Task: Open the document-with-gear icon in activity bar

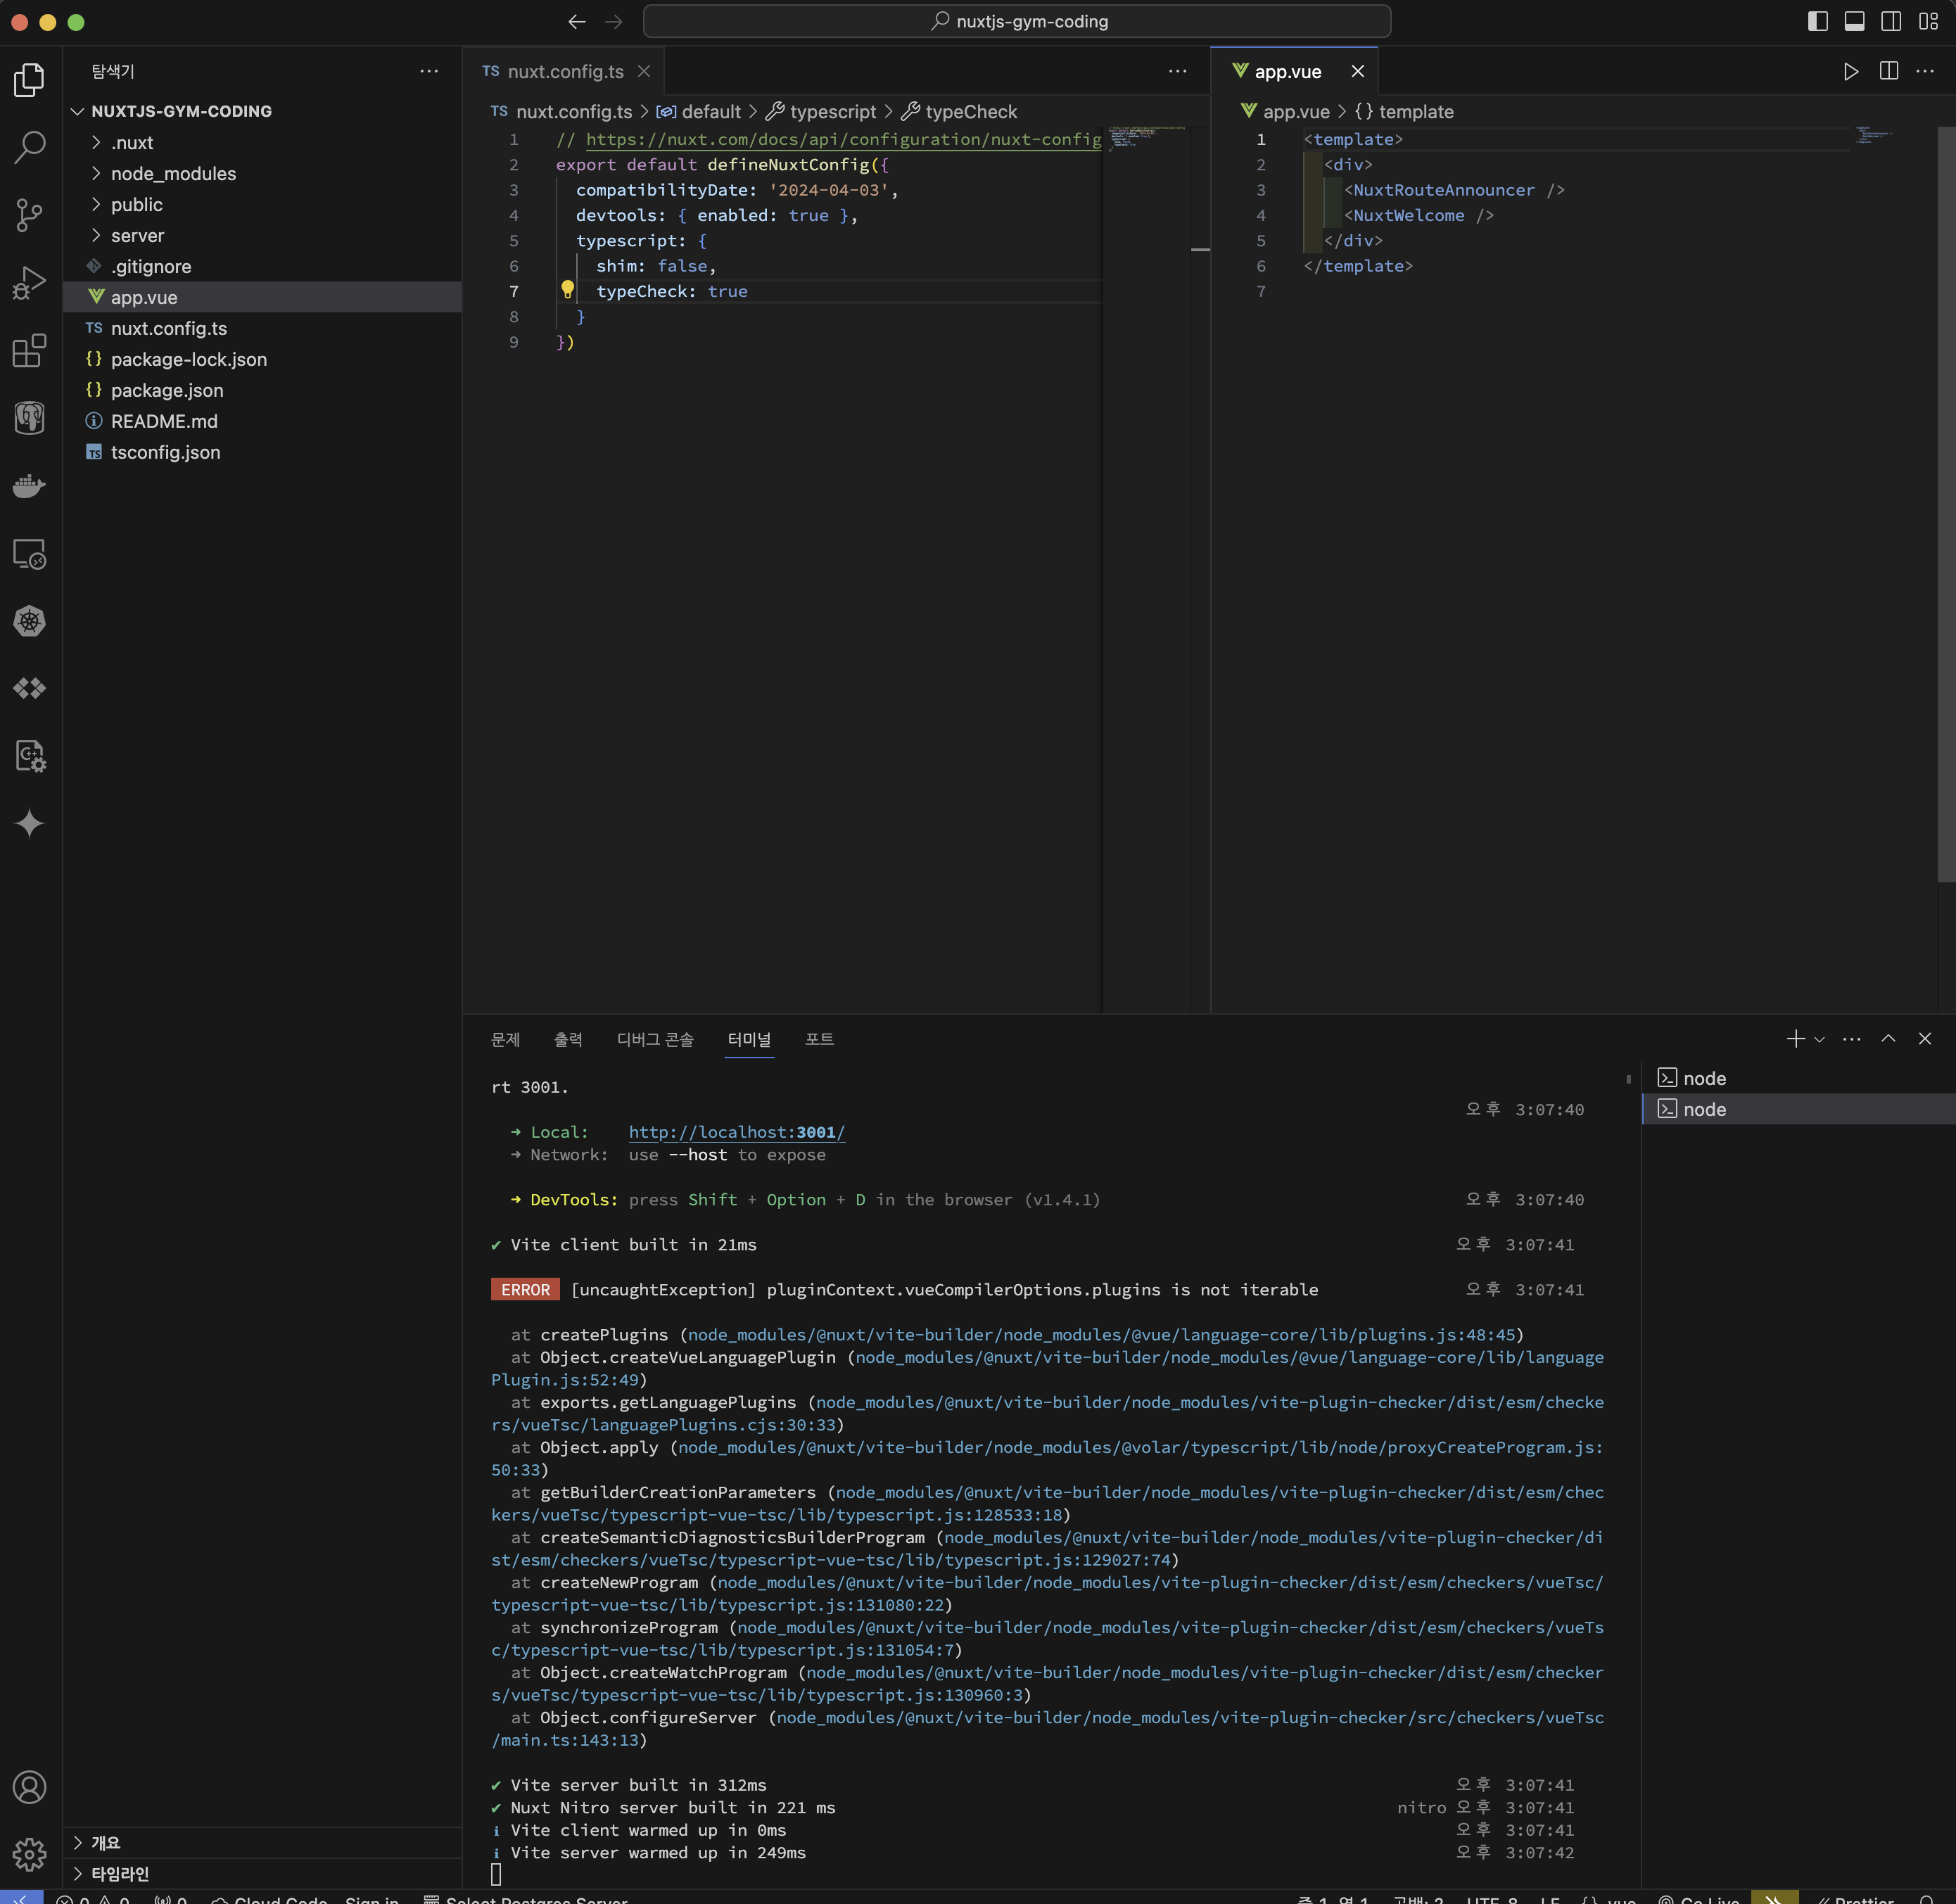Action: pos(30,756)
